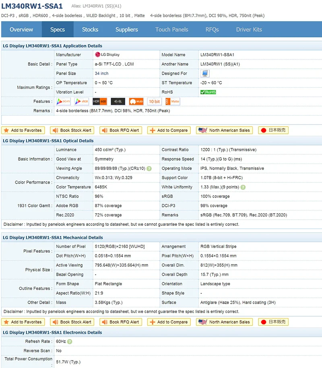
Task: Click the 100% coverage sRGB value
Action: tap(215, 196)
